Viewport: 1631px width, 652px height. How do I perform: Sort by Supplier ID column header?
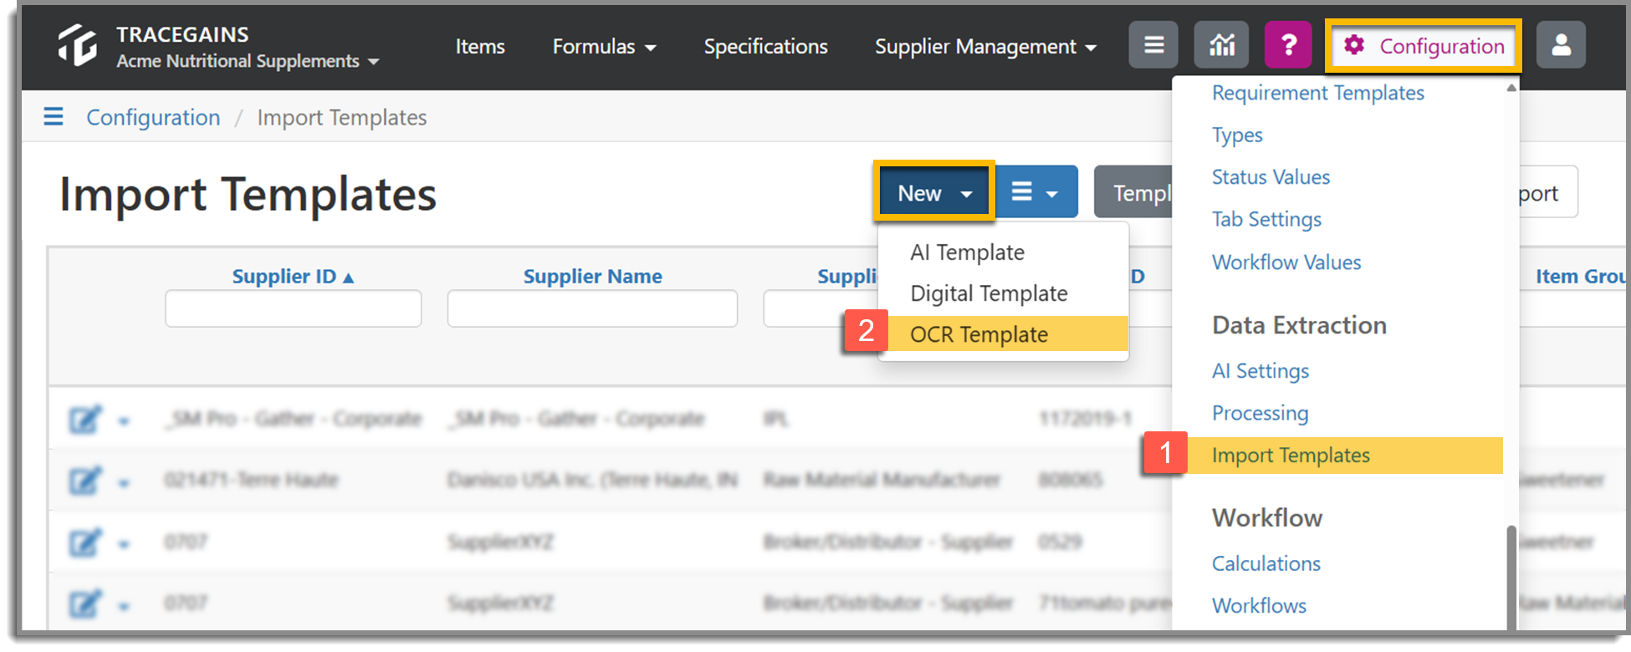[x=292, y=276]
